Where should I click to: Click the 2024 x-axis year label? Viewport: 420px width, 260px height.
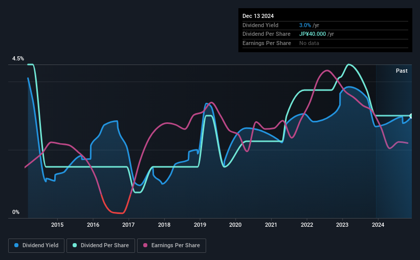[378, 225]
